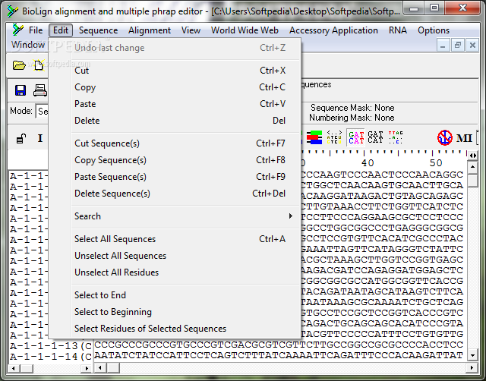Screen dimensions: 486x381
Task: Open the RNA menu
Action: (x=398, y=30)
